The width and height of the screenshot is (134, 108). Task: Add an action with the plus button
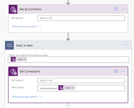click(68, 106)
